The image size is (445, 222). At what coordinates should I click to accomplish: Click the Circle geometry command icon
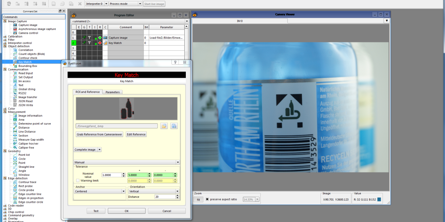click(x=15, y=159)
